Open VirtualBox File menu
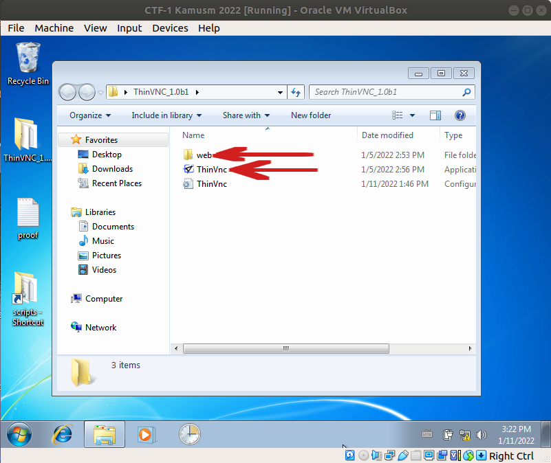 tap(16, 28)
